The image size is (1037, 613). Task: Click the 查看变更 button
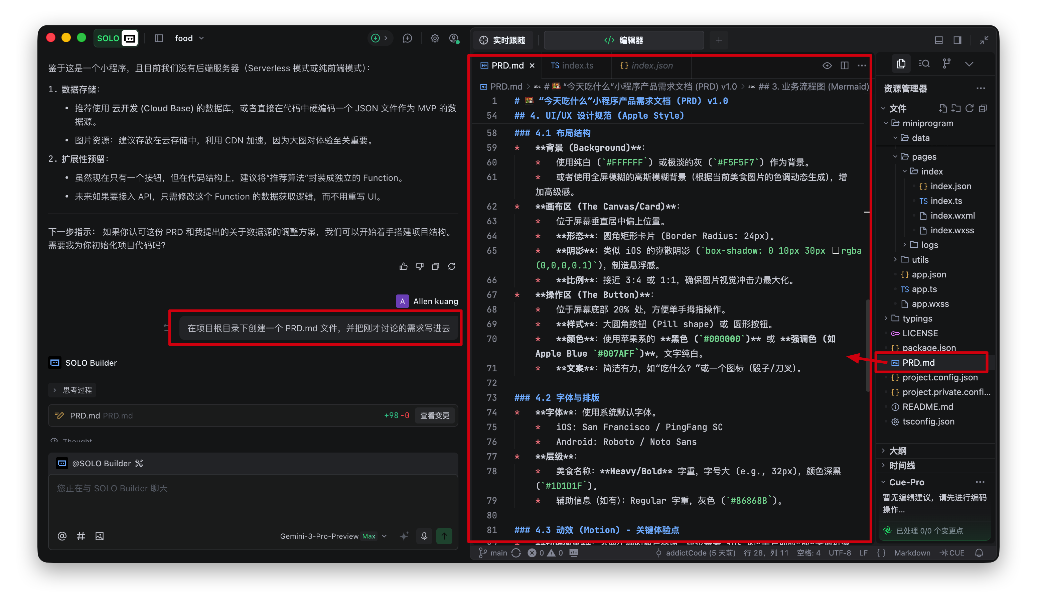click(x=434, y=415)
